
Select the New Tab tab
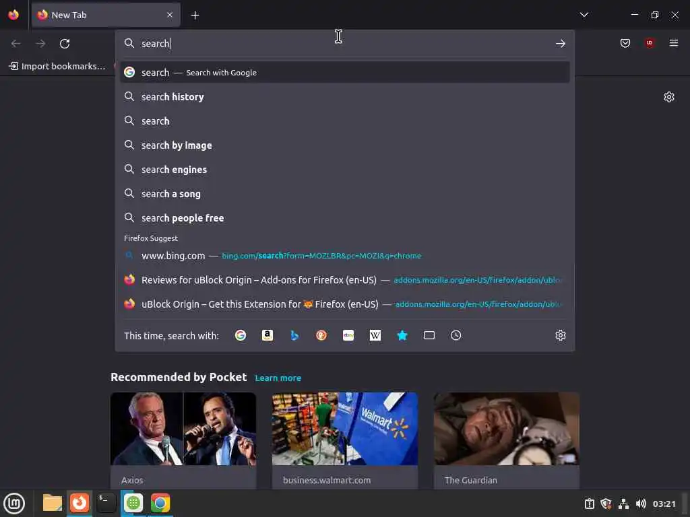pyautogui.click(x=106, y=15)
